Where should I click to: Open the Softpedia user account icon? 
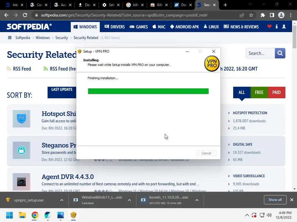[284, 26]
